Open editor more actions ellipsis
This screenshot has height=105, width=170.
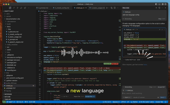coord(118,8)
